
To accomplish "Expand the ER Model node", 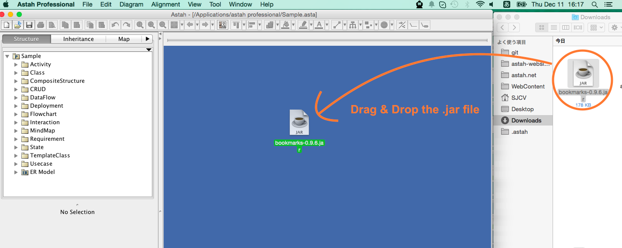I will tap(16, 172).
